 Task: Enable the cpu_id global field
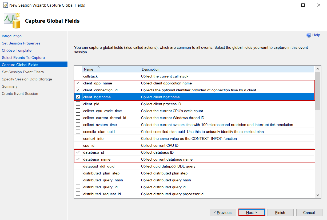(78, 145)
